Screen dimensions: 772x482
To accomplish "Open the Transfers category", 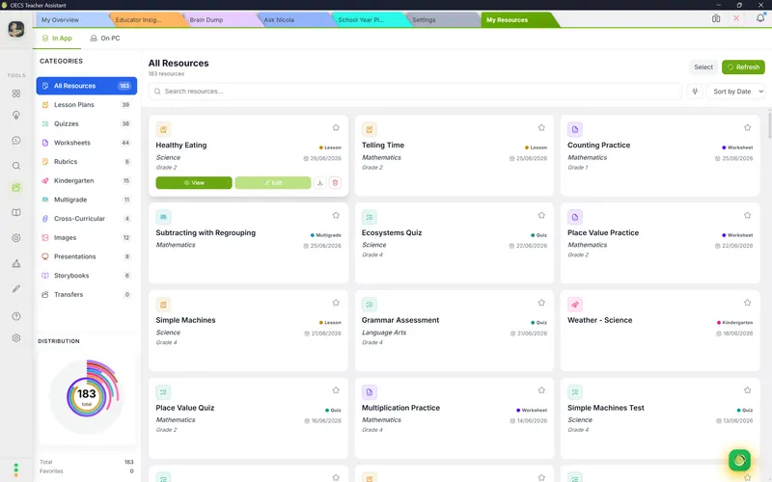I will [x=87, y=295].
